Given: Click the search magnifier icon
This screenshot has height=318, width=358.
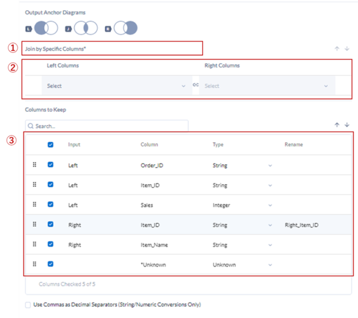Looking at the screenshot, I should point(31,126).
